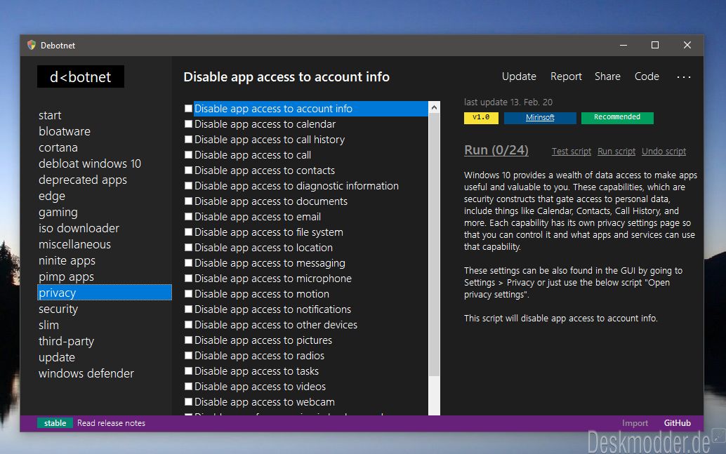Tick the 'Disable app access to webcam' checkbox
This screenshot has width=726, height=454.
pos(188,401)
